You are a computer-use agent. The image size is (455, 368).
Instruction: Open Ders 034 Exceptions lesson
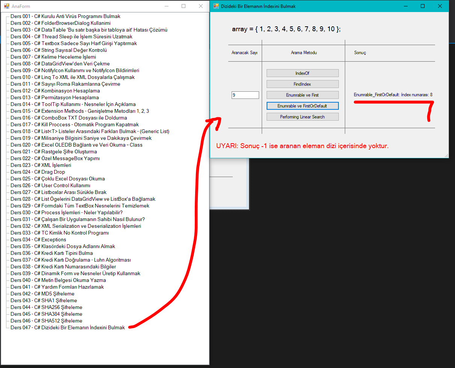(x=38, y=240)
